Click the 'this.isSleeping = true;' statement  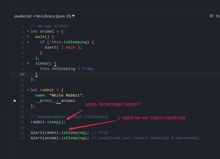pyautogui.click(x=67, y=69)
